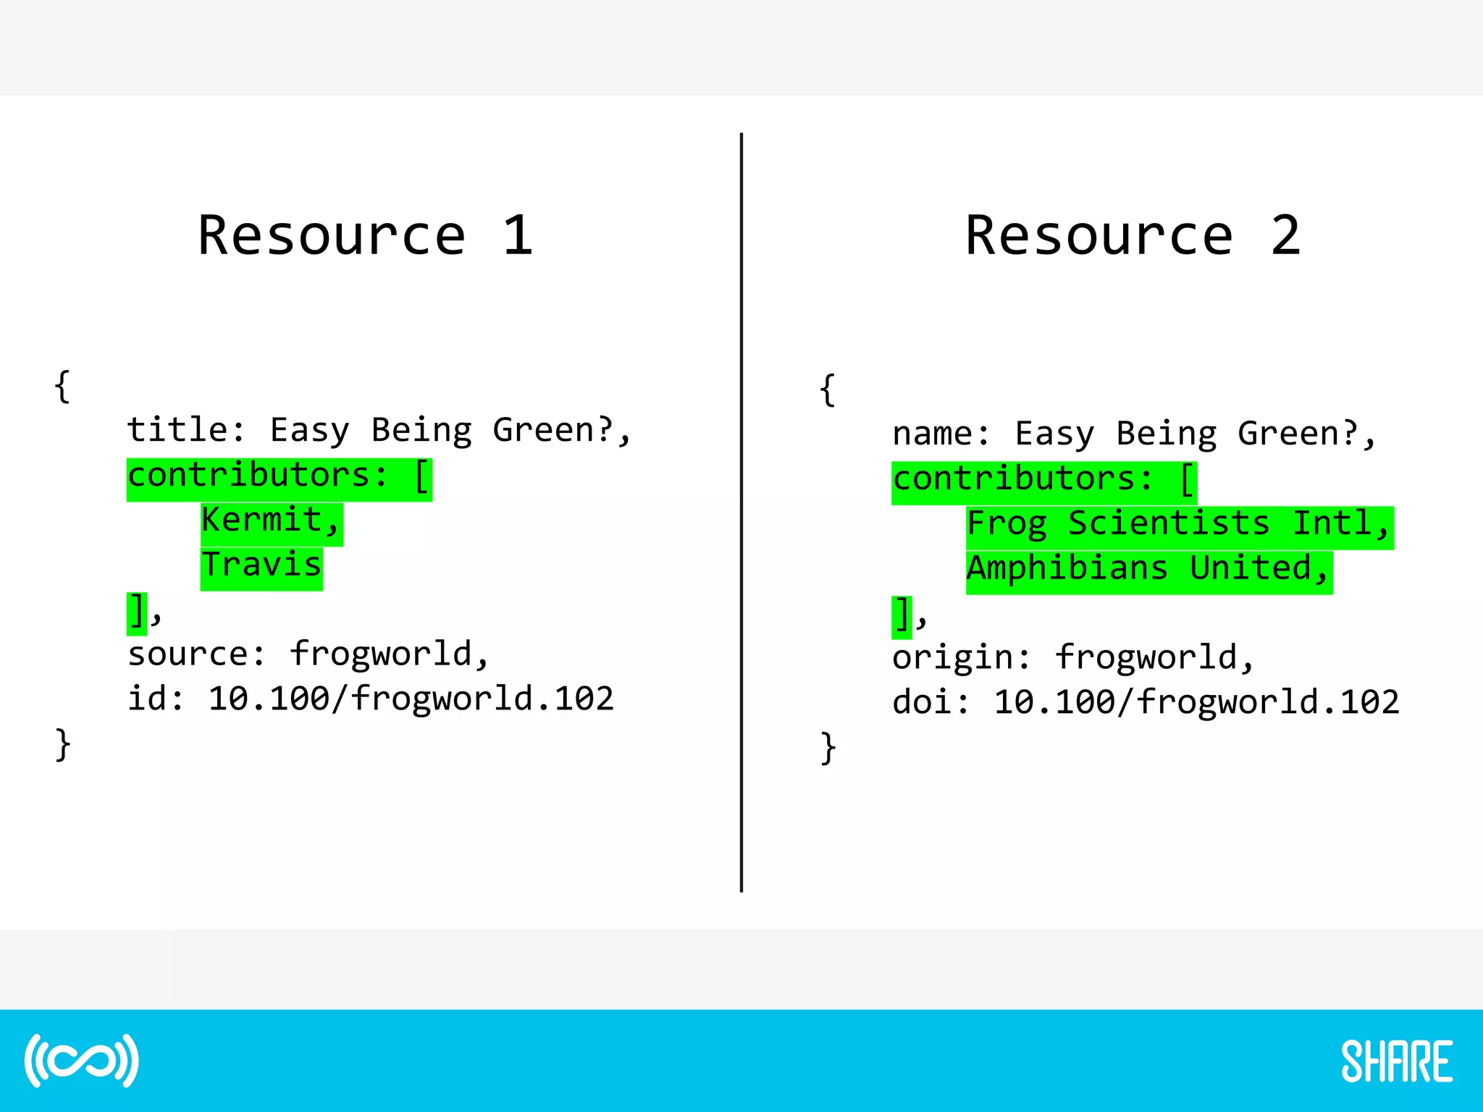The height and width of the screenshot is (1112, 1483).
Task: Click Resource 1 highlighted closing bracket
Action: coord(136,612)
